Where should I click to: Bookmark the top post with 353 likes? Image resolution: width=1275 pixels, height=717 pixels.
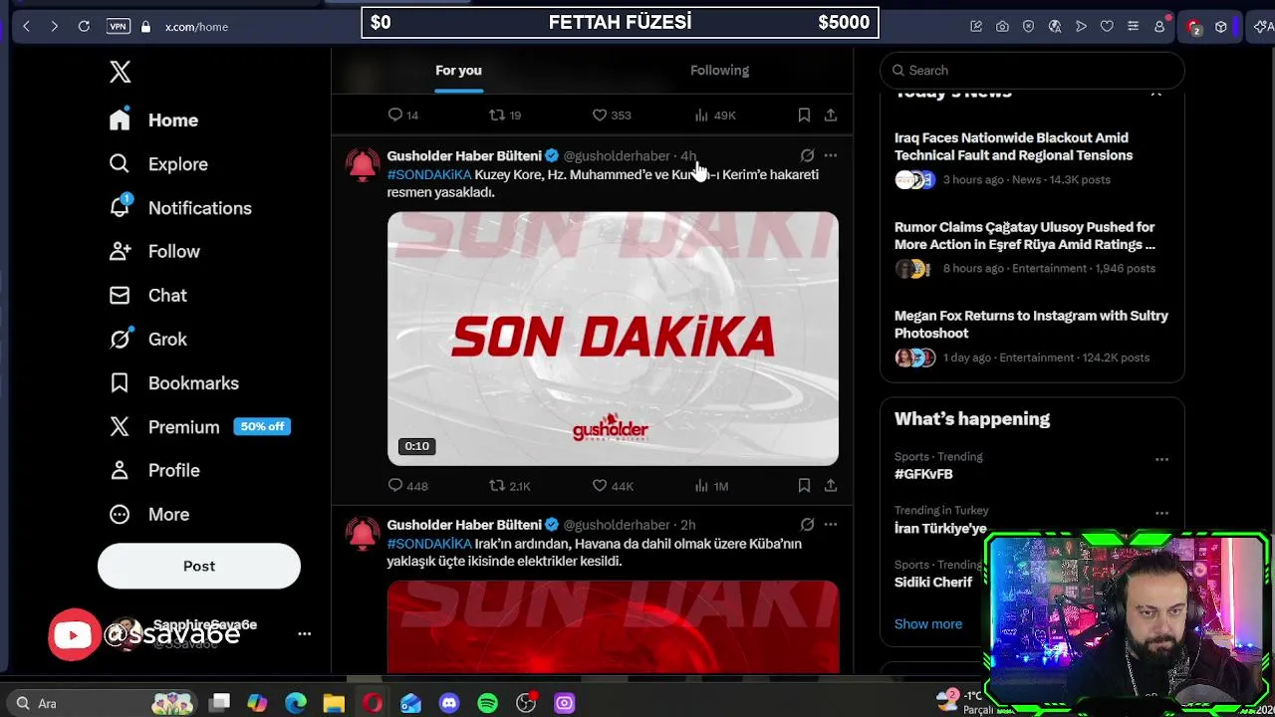[x=804, y=116]
